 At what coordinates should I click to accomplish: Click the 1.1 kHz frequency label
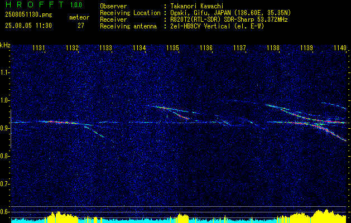(x=4, y=72)
